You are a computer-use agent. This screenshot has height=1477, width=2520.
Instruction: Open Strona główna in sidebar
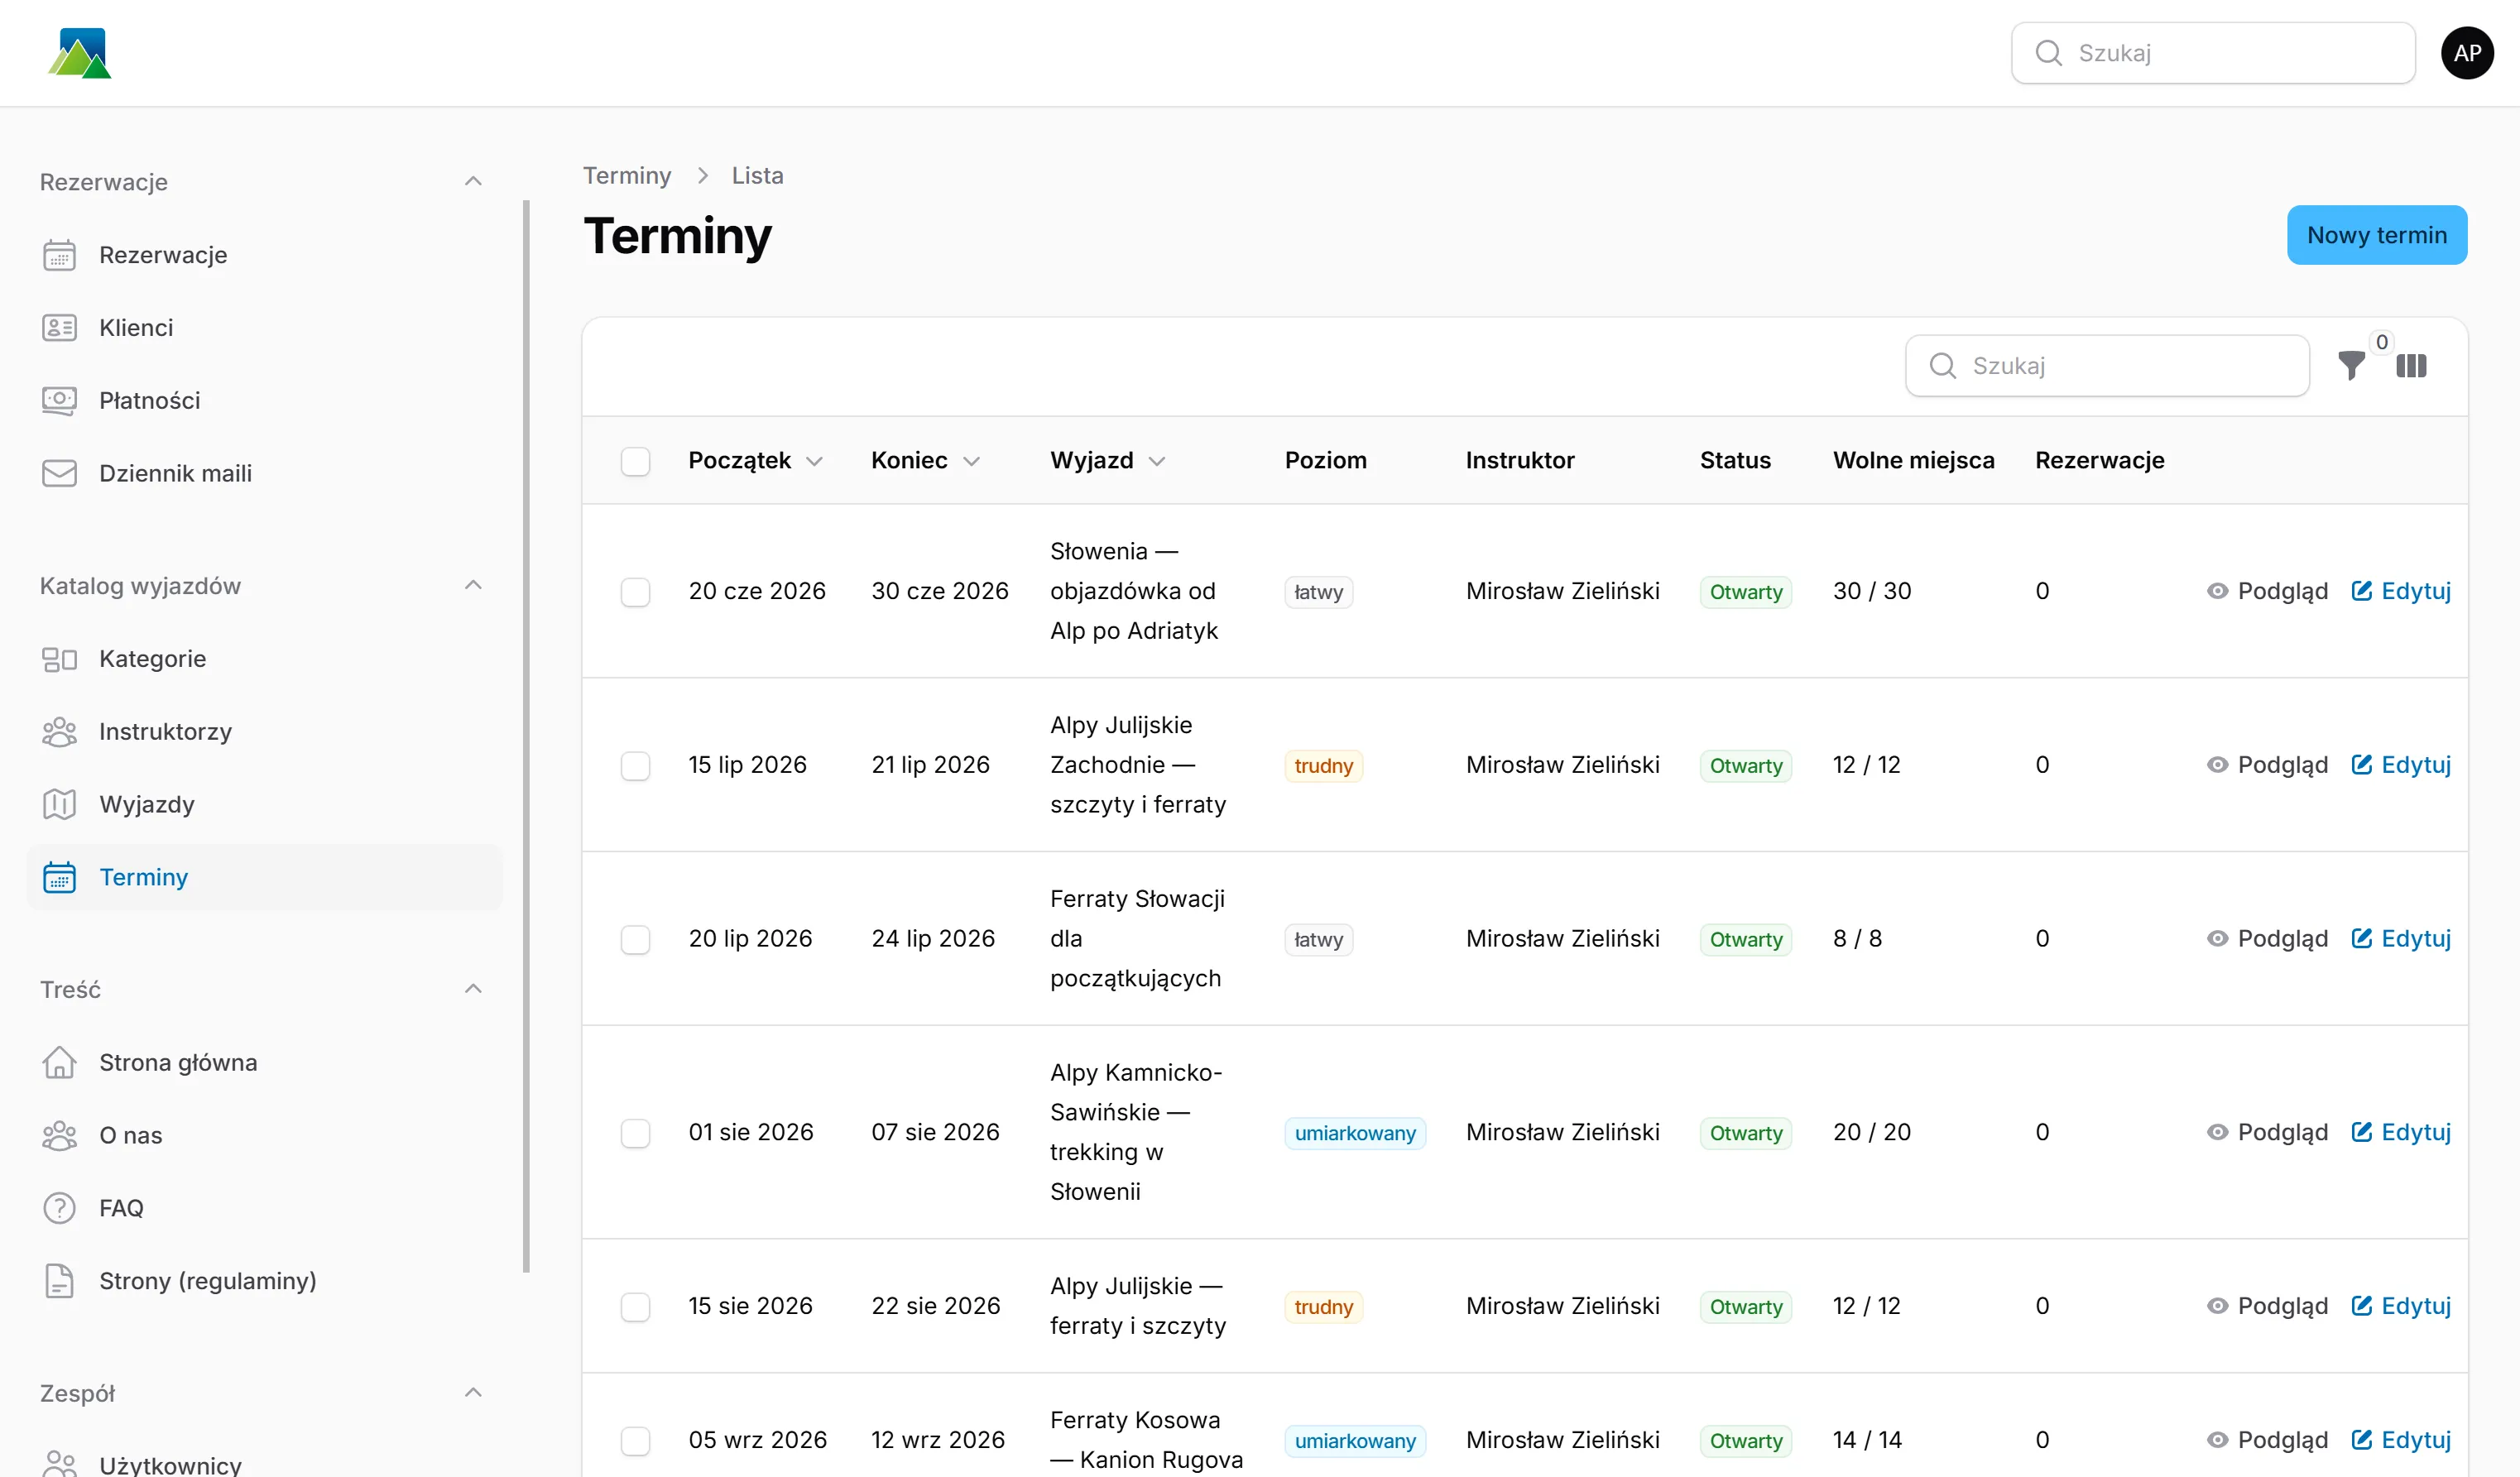265,1063
